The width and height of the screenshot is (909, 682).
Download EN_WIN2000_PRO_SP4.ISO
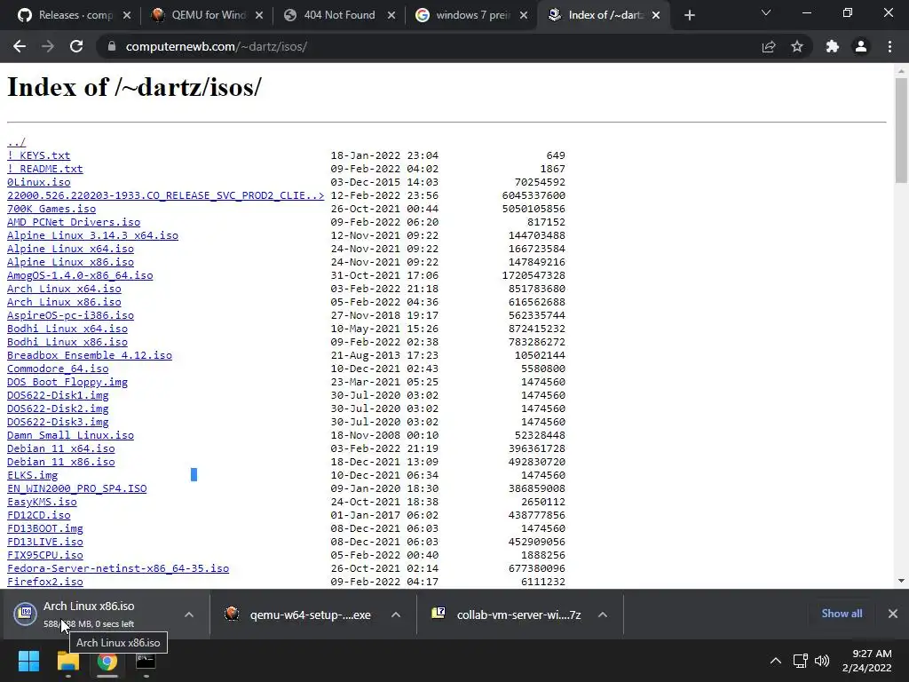76,489
